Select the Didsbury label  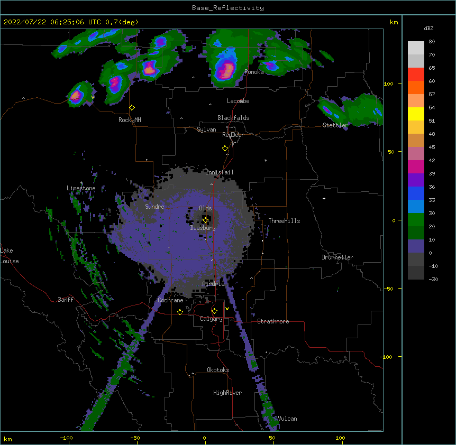point(203,228)
